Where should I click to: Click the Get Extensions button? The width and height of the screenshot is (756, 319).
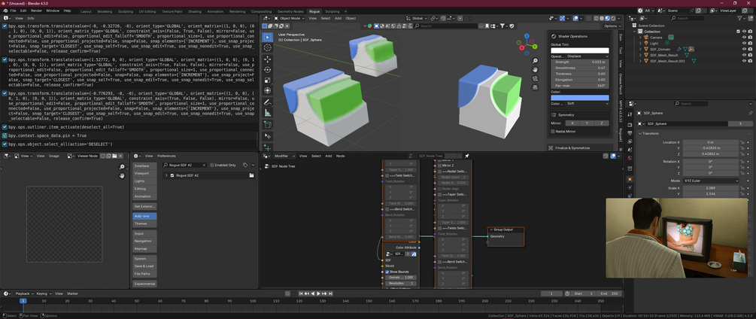coord(144,206)
